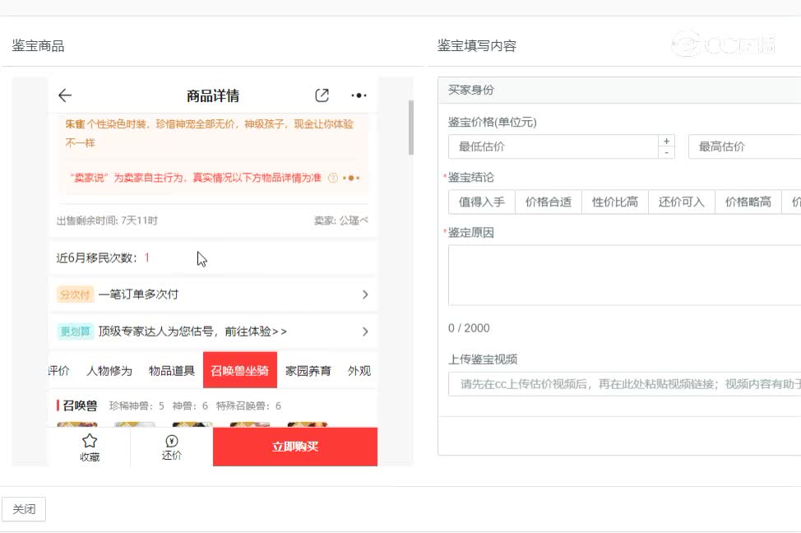Switch to partially visible 评价 tab
This screenshot has height=533, width=801.
pyautogui.click(x=58, y=370)
